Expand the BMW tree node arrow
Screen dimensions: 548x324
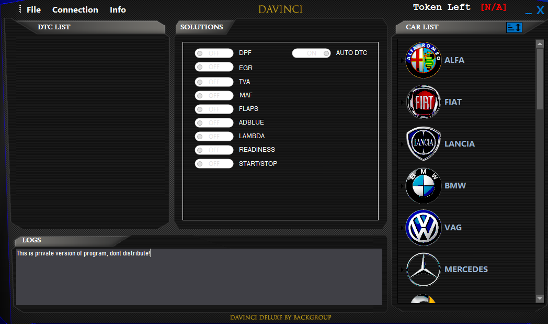pos(402,186)
